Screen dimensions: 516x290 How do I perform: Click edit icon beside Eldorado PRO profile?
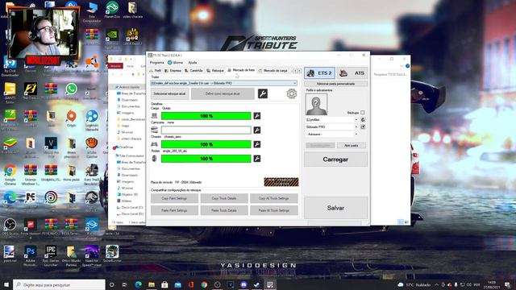pos(363,127)
